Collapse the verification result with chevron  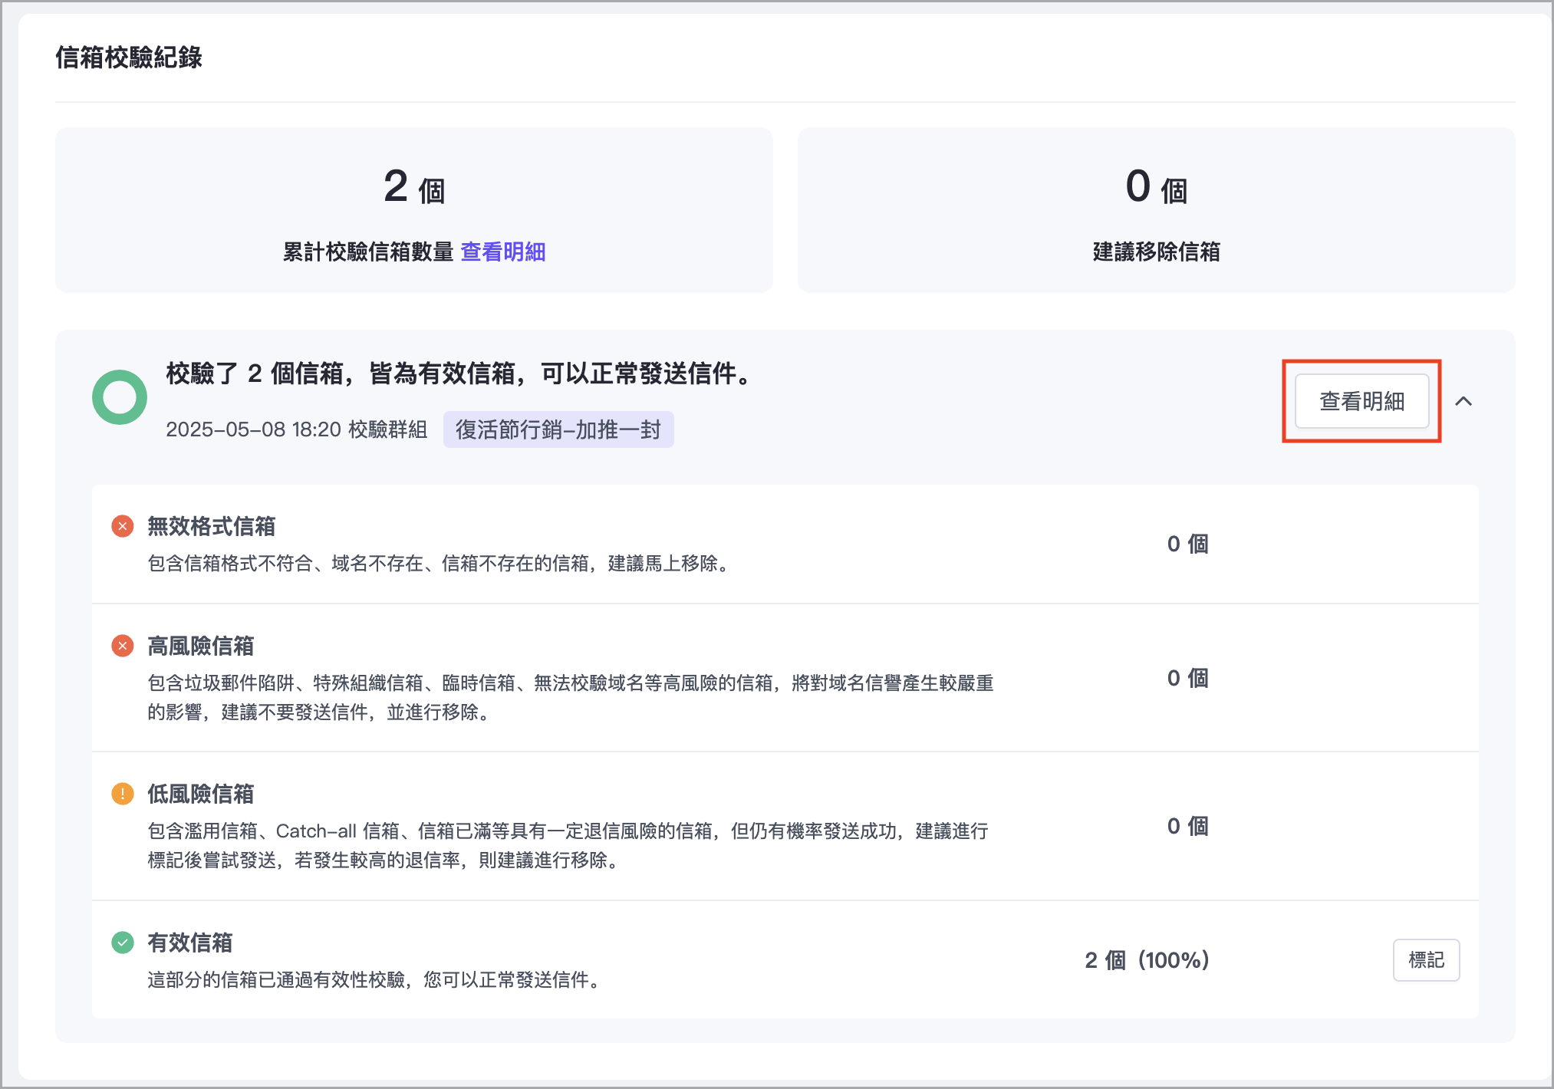click(x=1463, y=401)
